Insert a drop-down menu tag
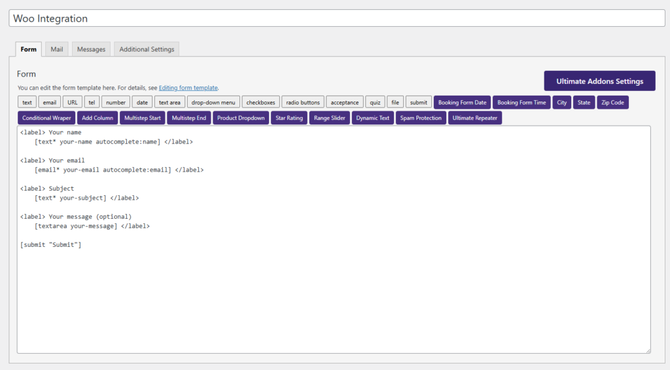670x370 pixels. pos(213,102)
